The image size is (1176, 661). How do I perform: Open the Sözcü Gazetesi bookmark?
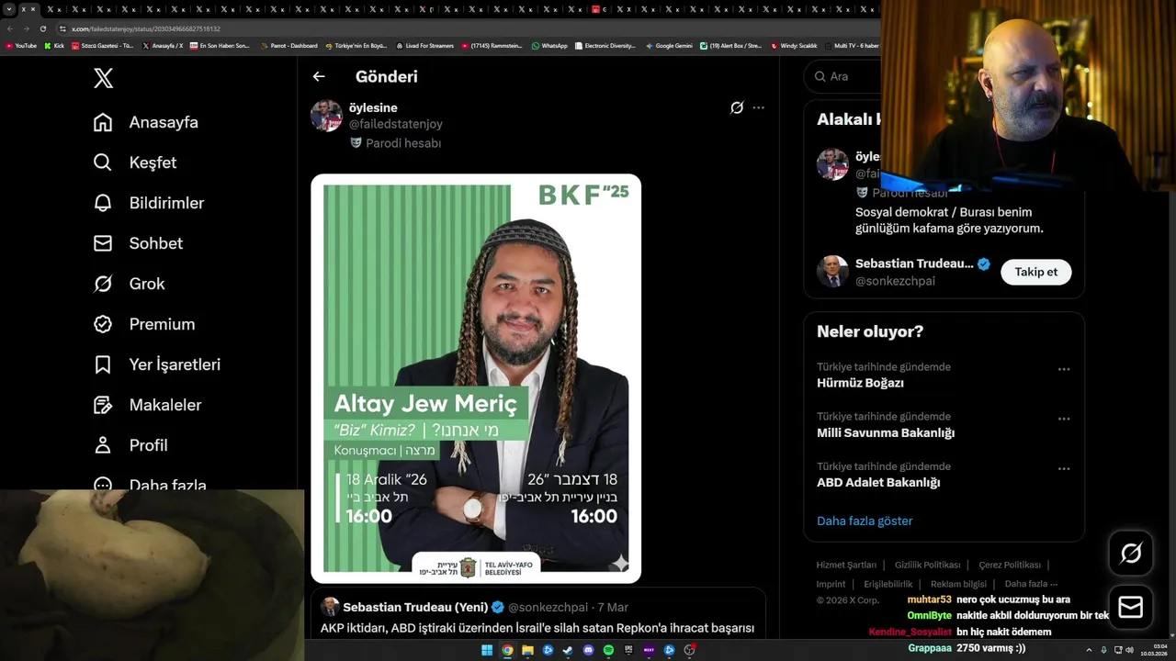[103, 45]
